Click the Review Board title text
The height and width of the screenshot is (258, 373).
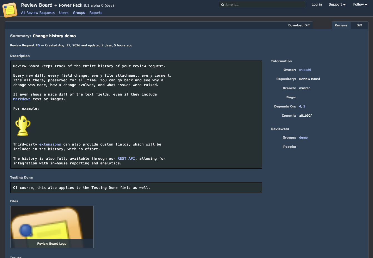click(37, 5)
